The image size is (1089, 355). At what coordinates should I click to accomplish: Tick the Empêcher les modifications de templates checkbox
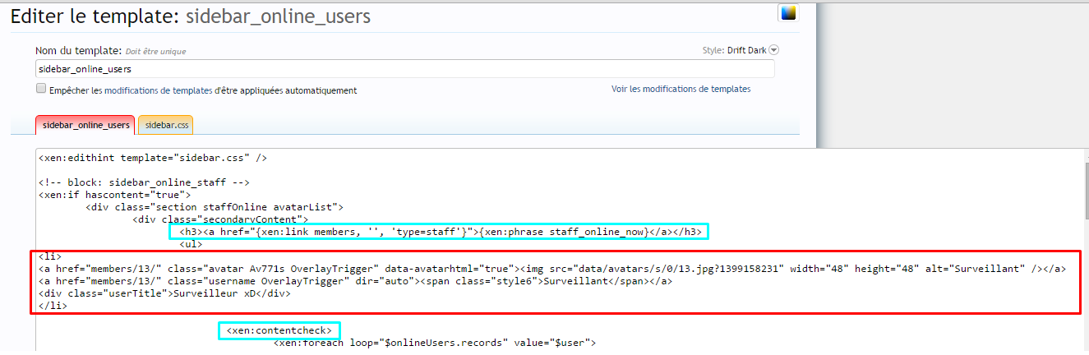[x=41, y=89]
